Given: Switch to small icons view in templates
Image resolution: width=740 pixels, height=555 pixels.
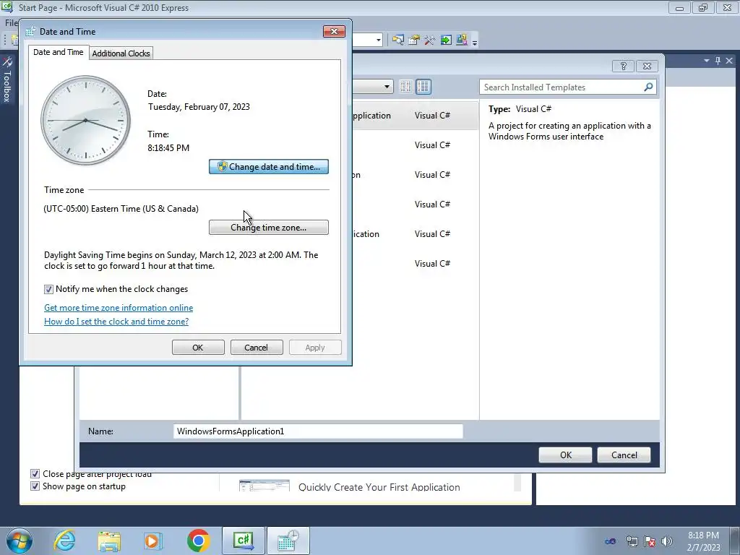Looking at the screenshot, I should click(405, 87).
